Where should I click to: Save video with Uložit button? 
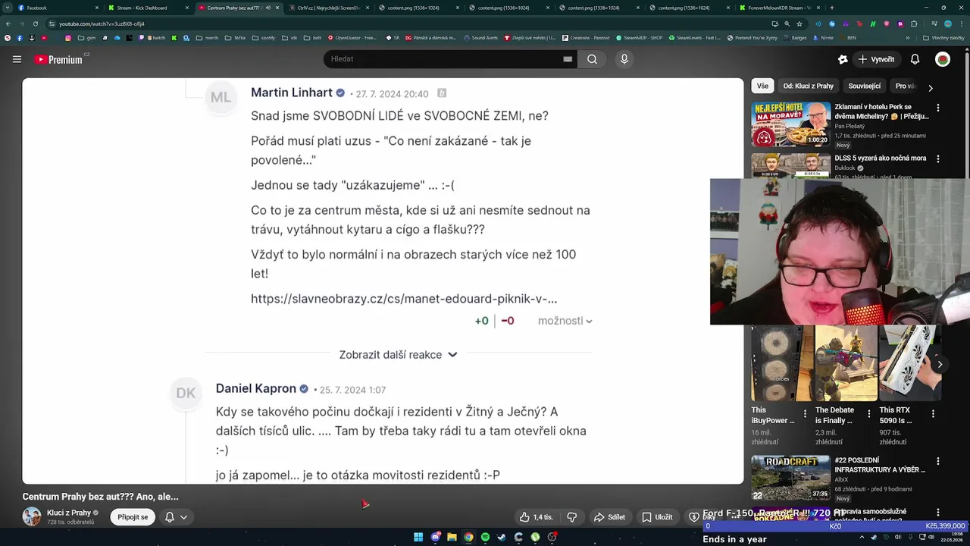(657, 517)
